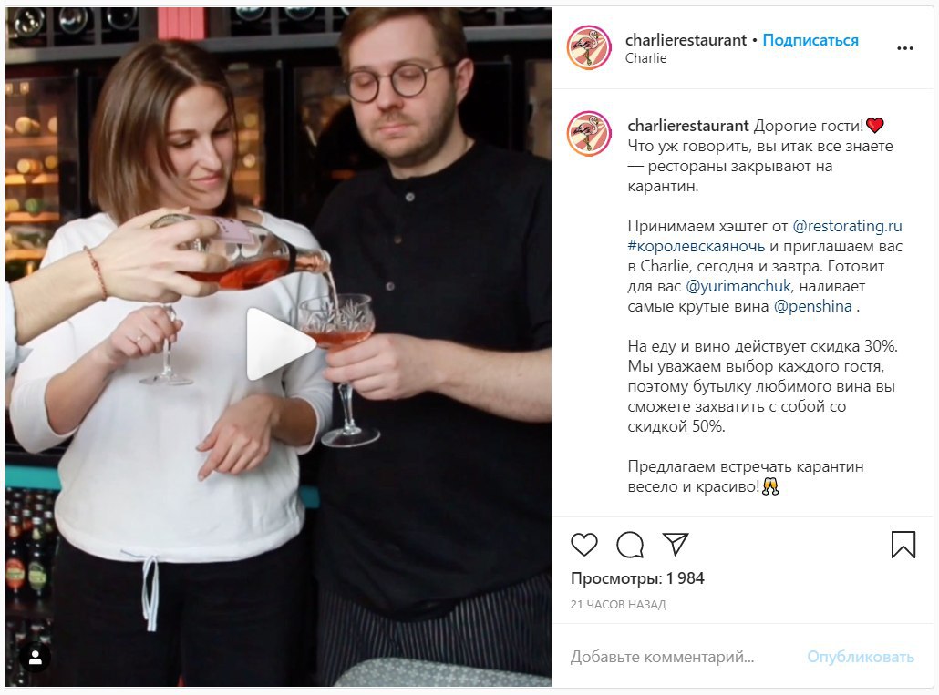
Task: Visit the @restorating.ru mention
Action: click(847, 226)
